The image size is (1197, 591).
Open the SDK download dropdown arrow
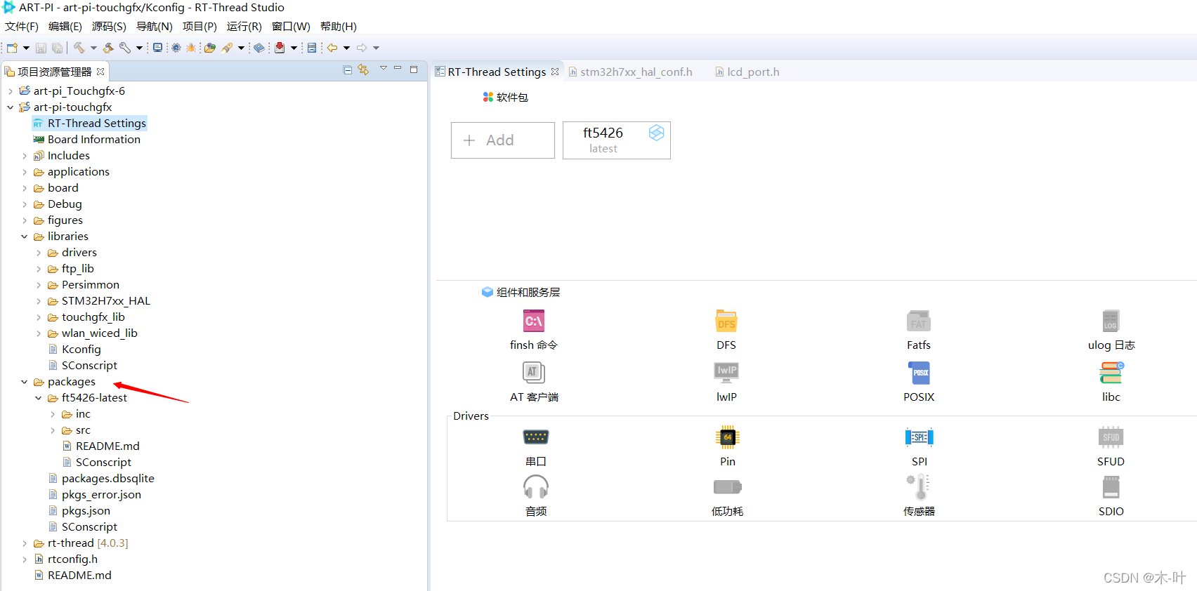click(x=294, y=48)
